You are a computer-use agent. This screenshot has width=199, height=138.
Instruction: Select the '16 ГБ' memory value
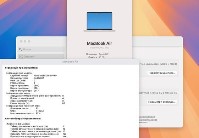click(x=101, y=57)
